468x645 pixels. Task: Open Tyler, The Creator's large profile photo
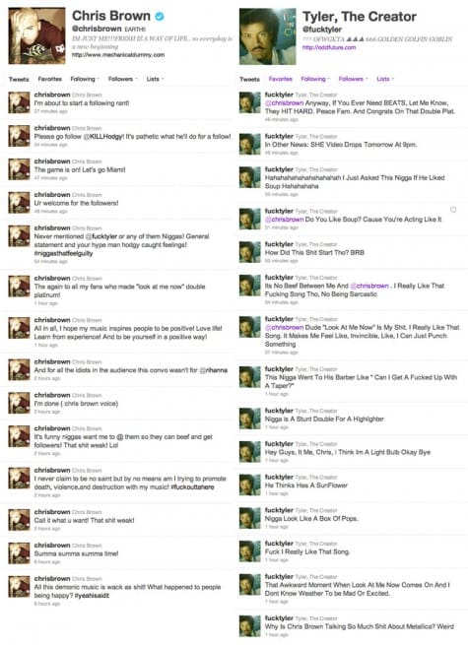tap(268, 36)
